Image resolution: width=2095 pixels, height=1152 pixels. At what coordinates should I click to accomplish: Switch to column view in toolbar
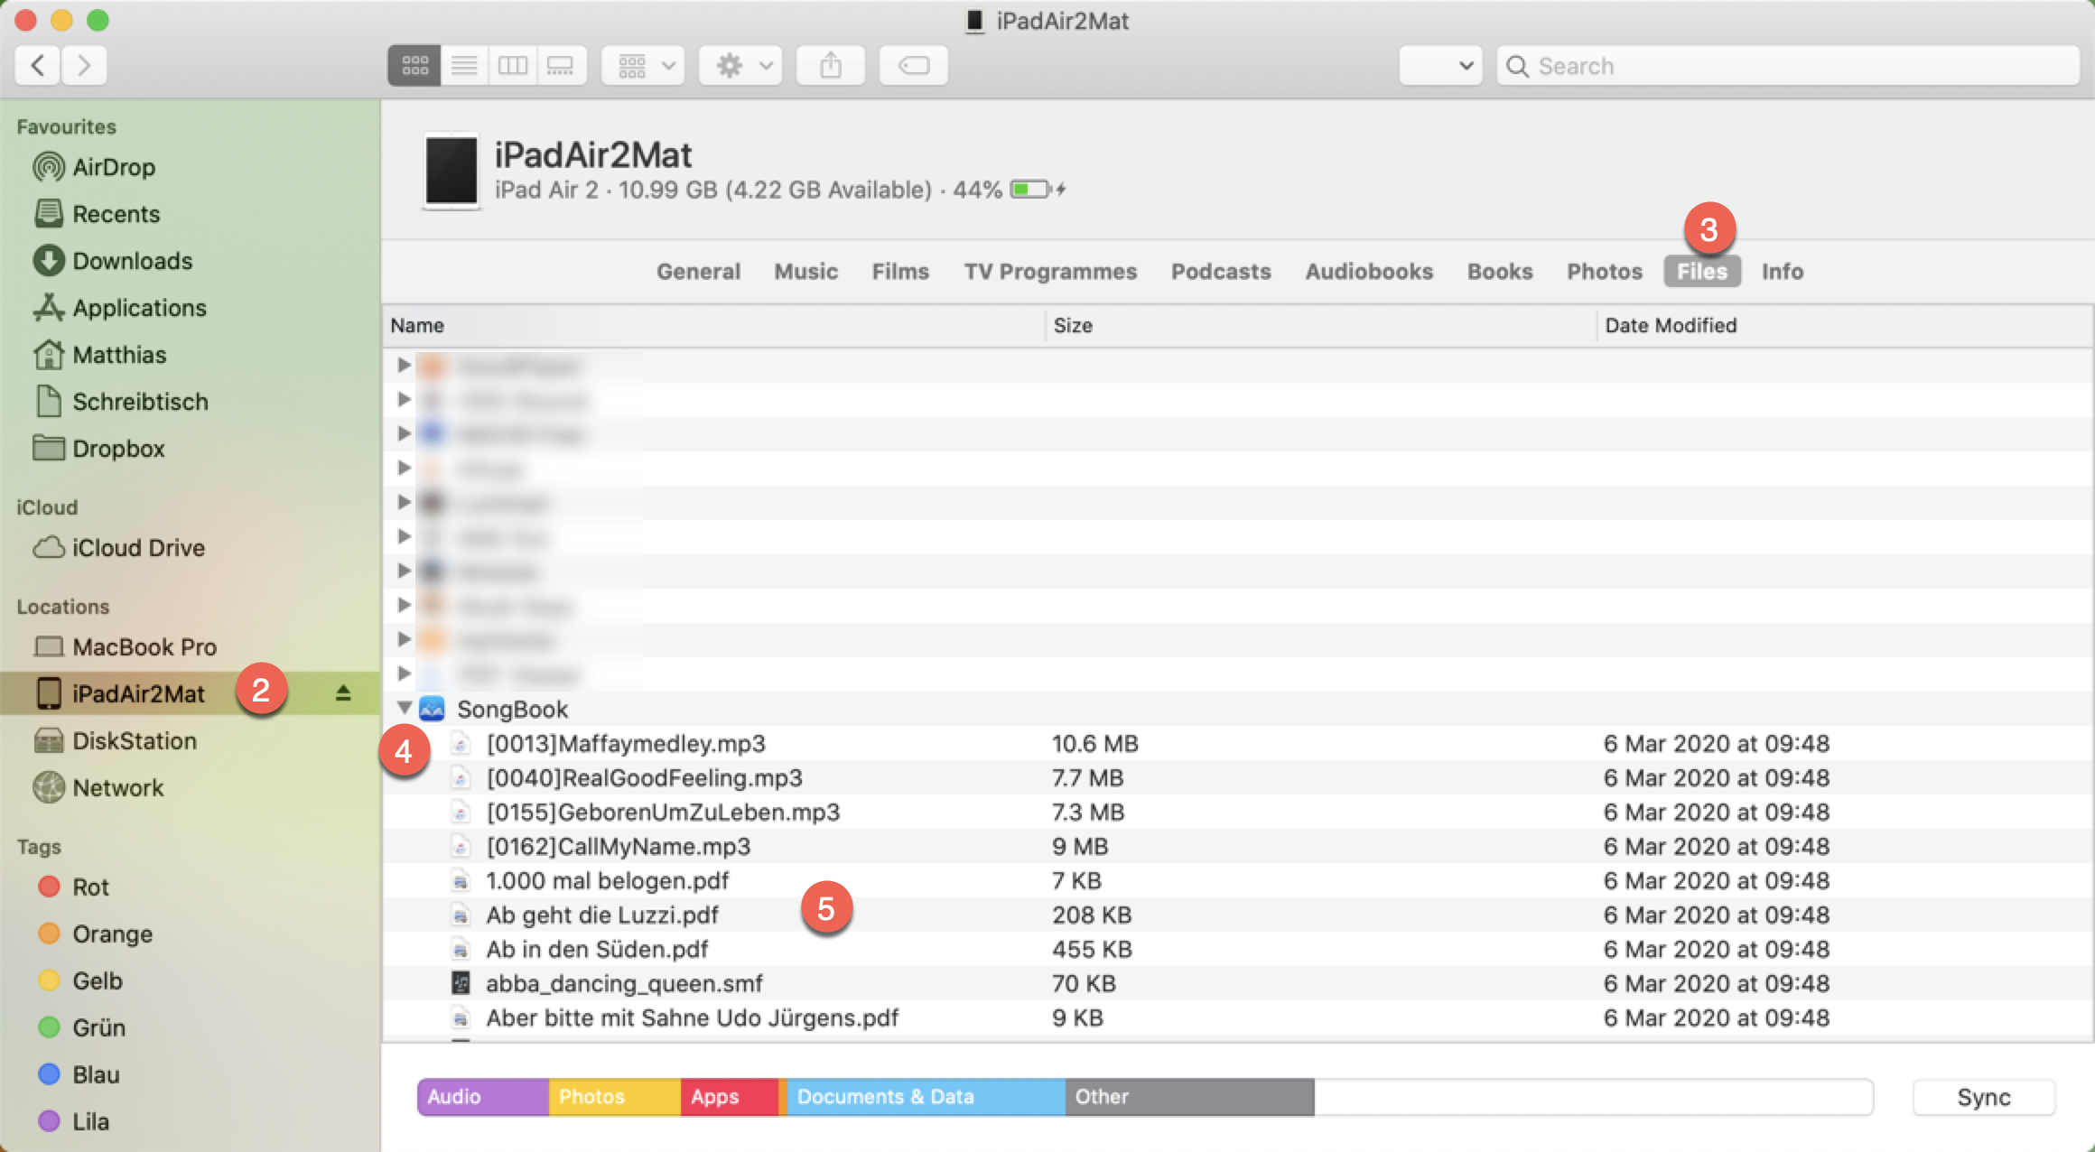[x=513, y=65]
